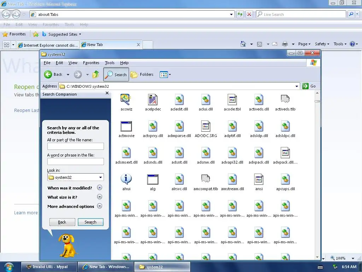362x272 pixels.
Task: Open IE address bar dropdown
Action: [231, 14]
